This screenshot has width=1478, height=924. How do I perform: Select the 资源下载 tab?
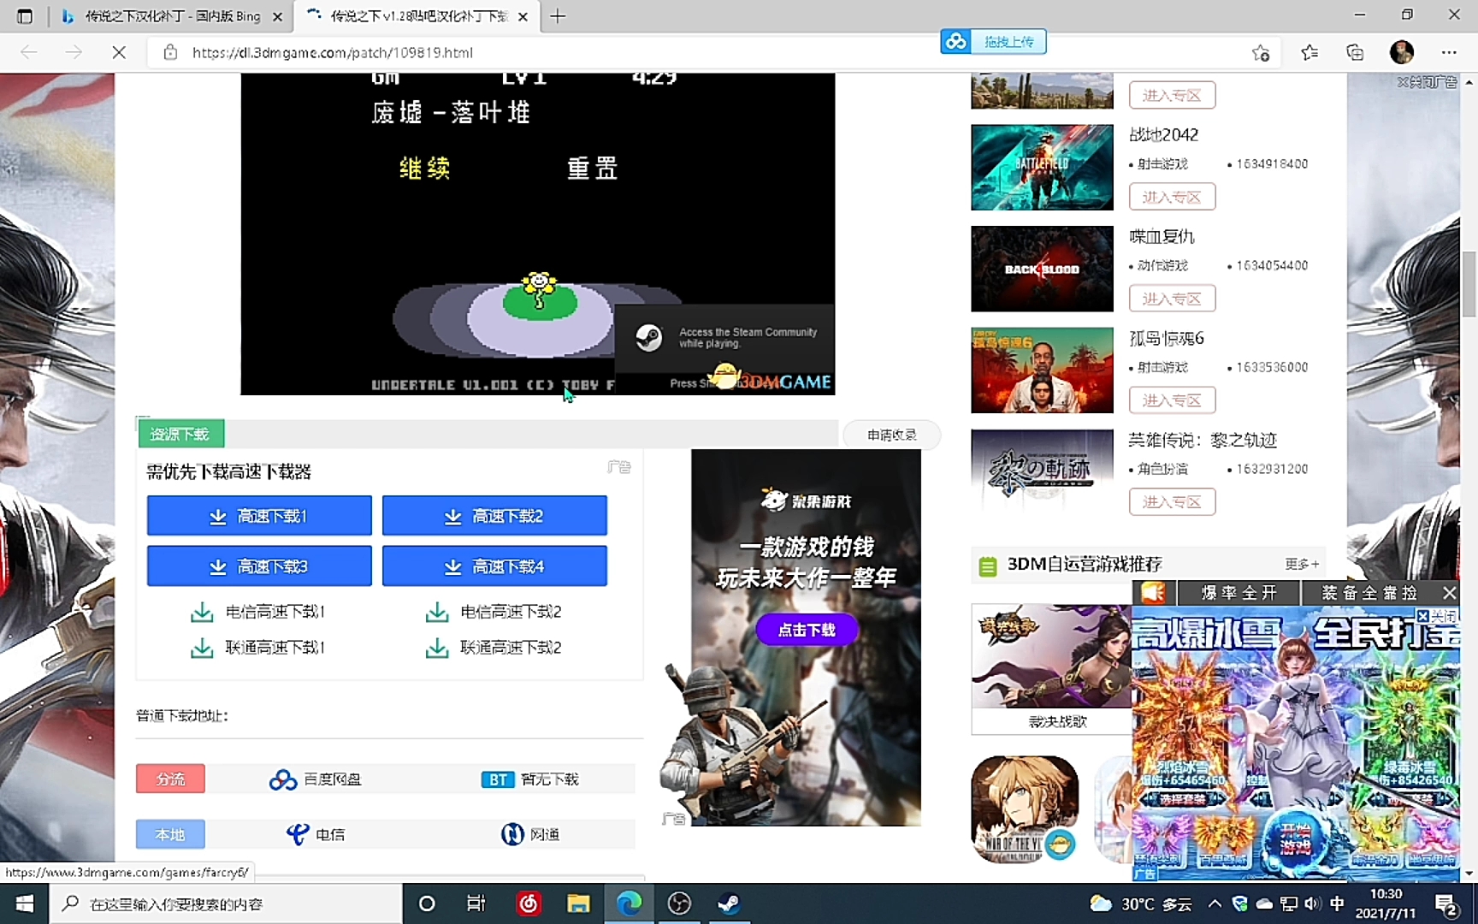click(180, 434)
